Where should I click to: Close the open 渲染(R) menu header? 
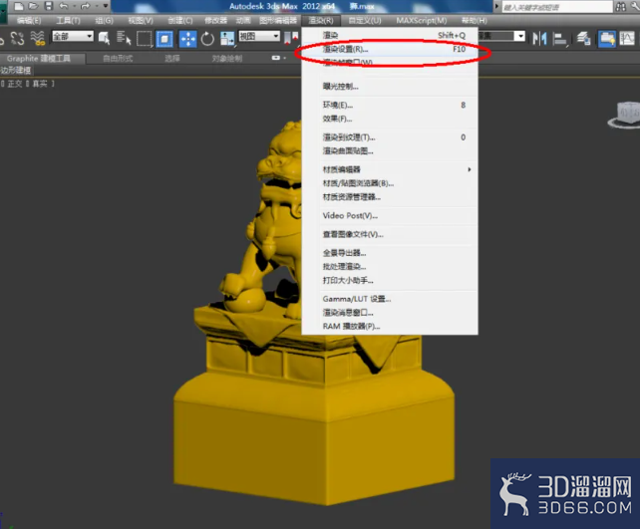pyautogui.click(x=321, y=20)
